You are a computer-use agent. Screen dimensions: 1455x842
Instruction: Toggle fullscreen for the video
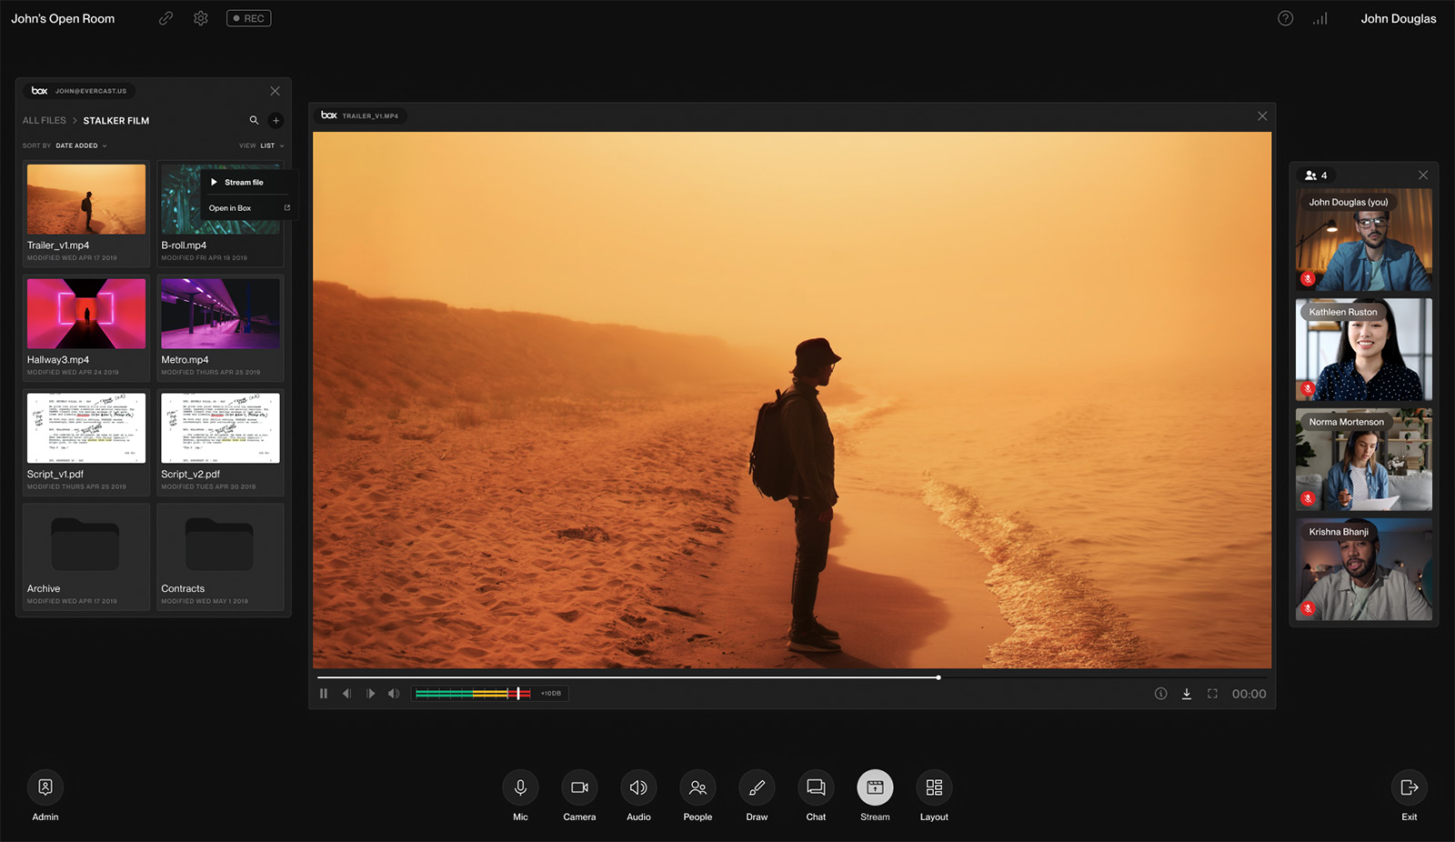pyautogui.click(x=1212, y=694)
